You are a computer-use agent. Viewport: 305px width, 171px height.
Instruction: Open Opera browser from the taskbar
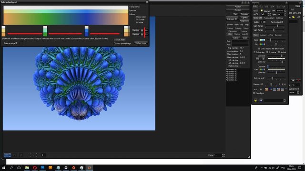pyautogui.click(x=35, y=168)
